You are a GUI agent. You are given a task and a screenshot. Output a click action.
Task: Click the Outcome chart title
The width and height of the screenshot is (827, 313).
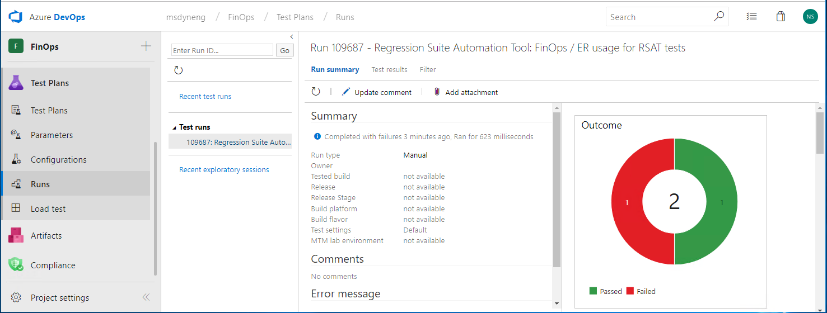(601, 125)
